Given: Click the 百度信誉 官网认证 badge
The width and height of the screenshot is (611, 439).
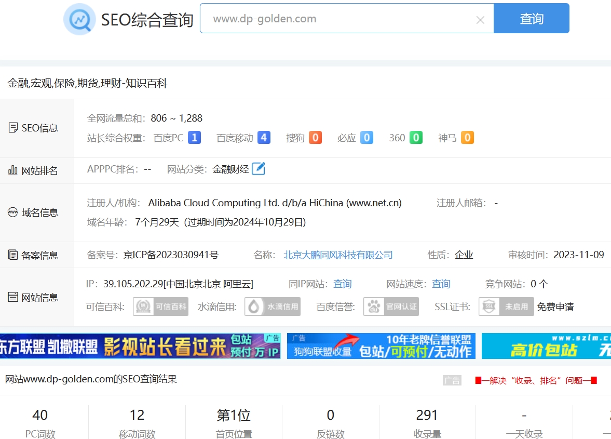Looking at the screenshot, I should pos(391,307).
